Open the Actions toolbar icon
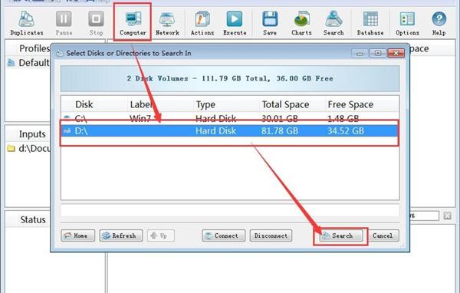Image resolution: width=460 pixels, height=293 pixels. 202,23
